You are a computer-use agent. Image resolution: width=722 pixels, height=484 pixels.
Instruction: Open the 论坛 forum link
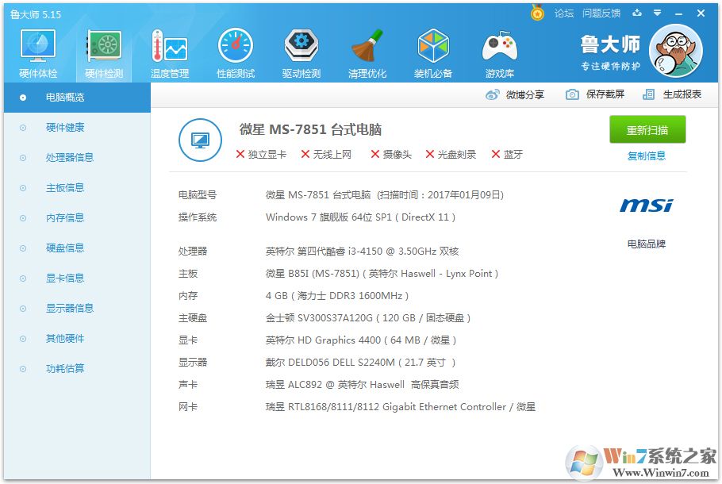(564, 13)
